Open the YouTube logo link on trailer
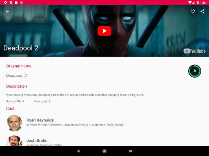Image resolution: width=209 pixels, height=156 pixels. coord(194,51)
